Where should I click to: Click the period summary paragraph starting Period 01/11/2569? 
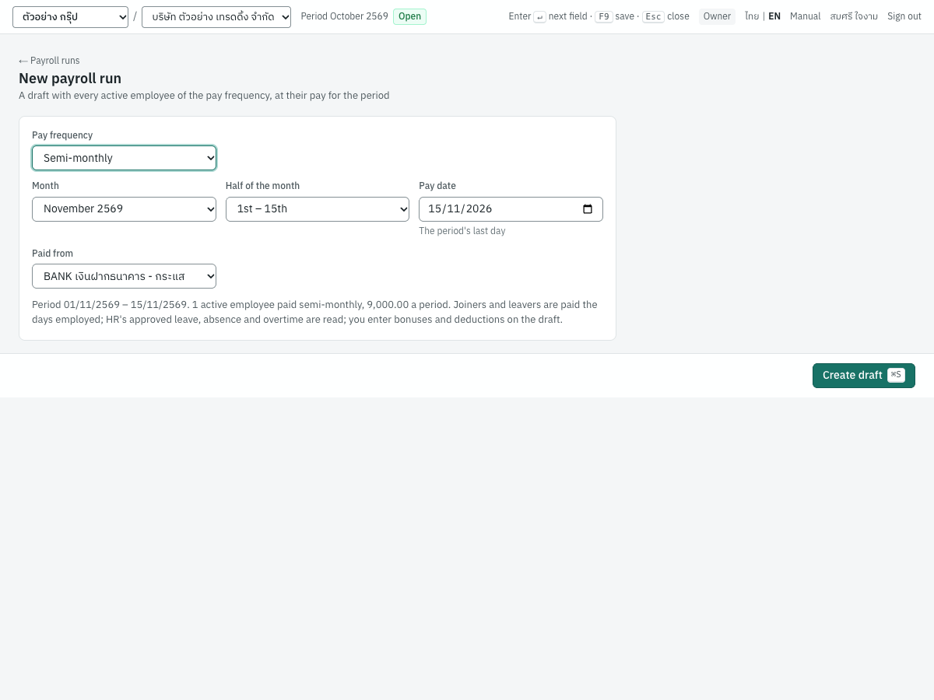pyautogui.click(x=318, y=312)
